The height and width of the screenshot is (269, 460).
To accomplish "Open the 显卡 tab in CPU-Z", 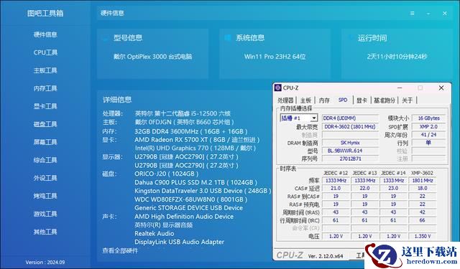I will (x=362, y=100).
